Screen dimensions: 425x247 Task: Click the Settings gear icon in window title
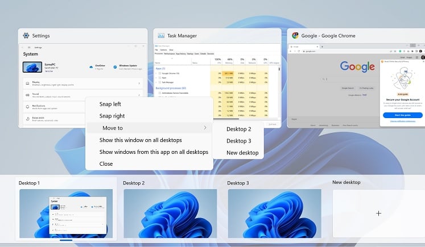(x=26, y=35)
